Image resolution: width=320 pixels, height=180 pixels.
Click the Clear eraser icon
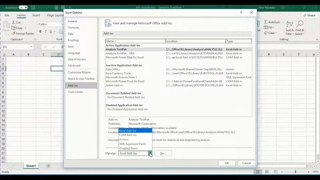click(x=265, y=33)
